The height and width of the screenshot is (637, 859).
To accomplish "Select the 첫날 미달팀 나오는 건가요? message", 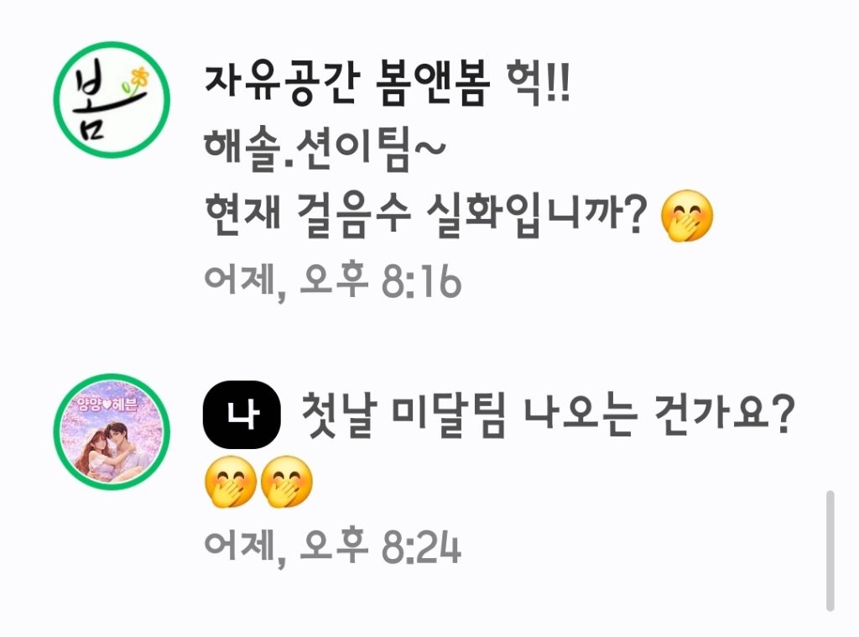I will pyautogui.click(x=547, y=415).
